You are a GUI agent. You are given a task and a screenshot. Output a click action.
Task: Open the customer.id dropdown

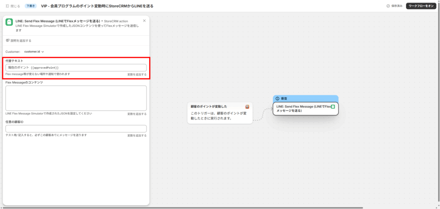point(34,52)
